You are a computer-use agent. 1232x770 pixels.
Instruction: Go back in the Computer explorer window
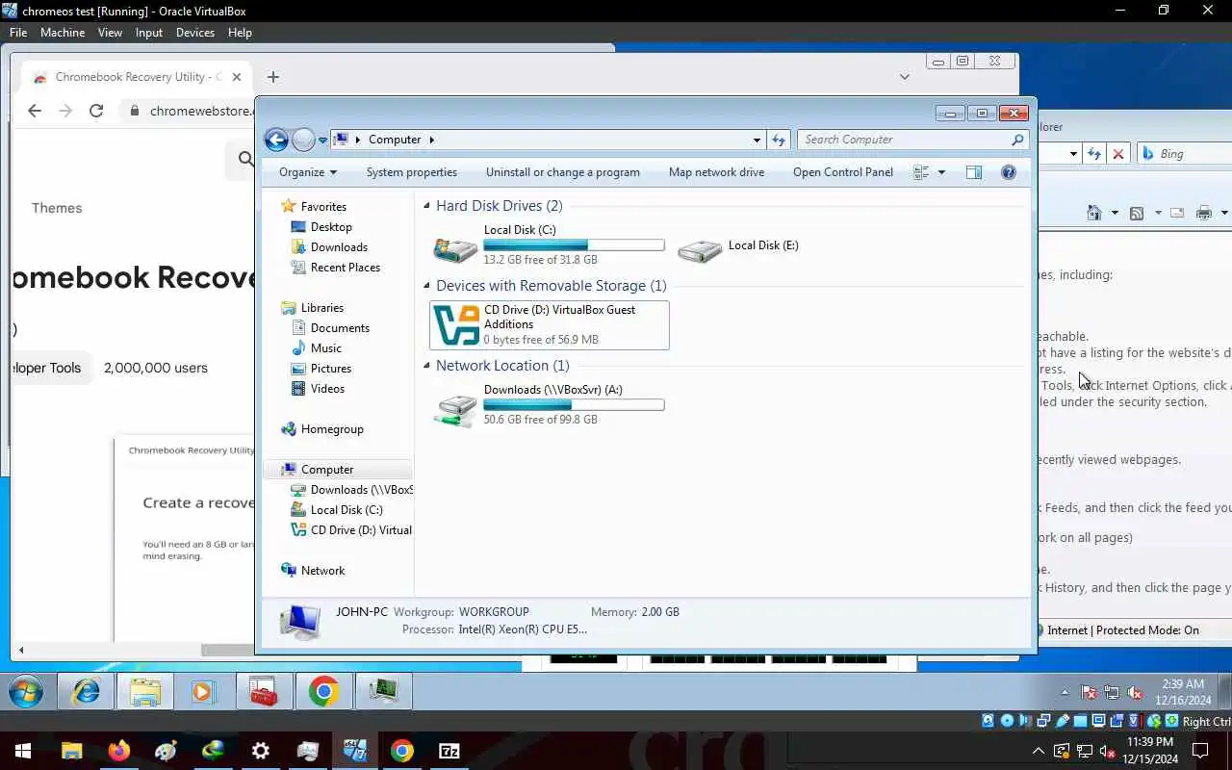point(276,140)
